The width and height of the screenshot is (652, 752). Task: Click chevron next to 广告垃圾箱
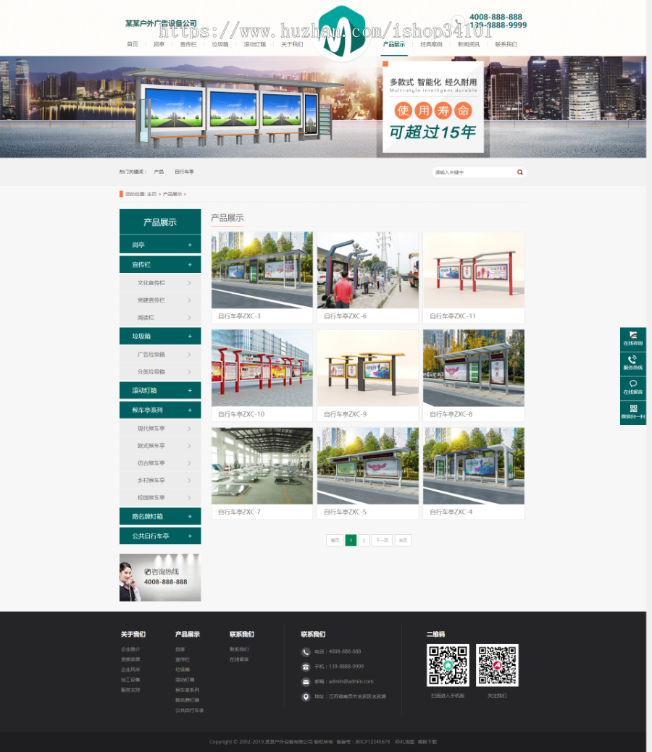[x=189, y=355]
